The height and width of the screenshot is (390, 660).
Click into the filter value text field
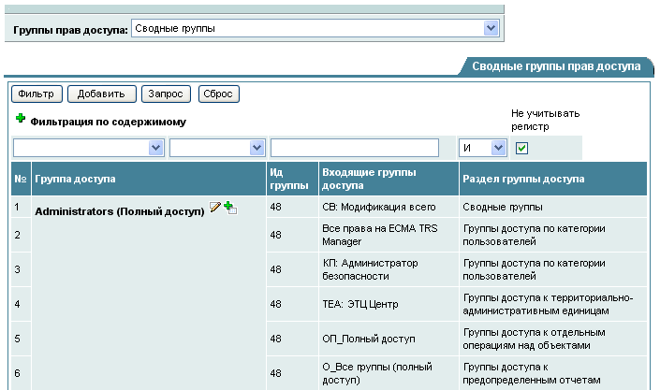click(x=355, y=148)
